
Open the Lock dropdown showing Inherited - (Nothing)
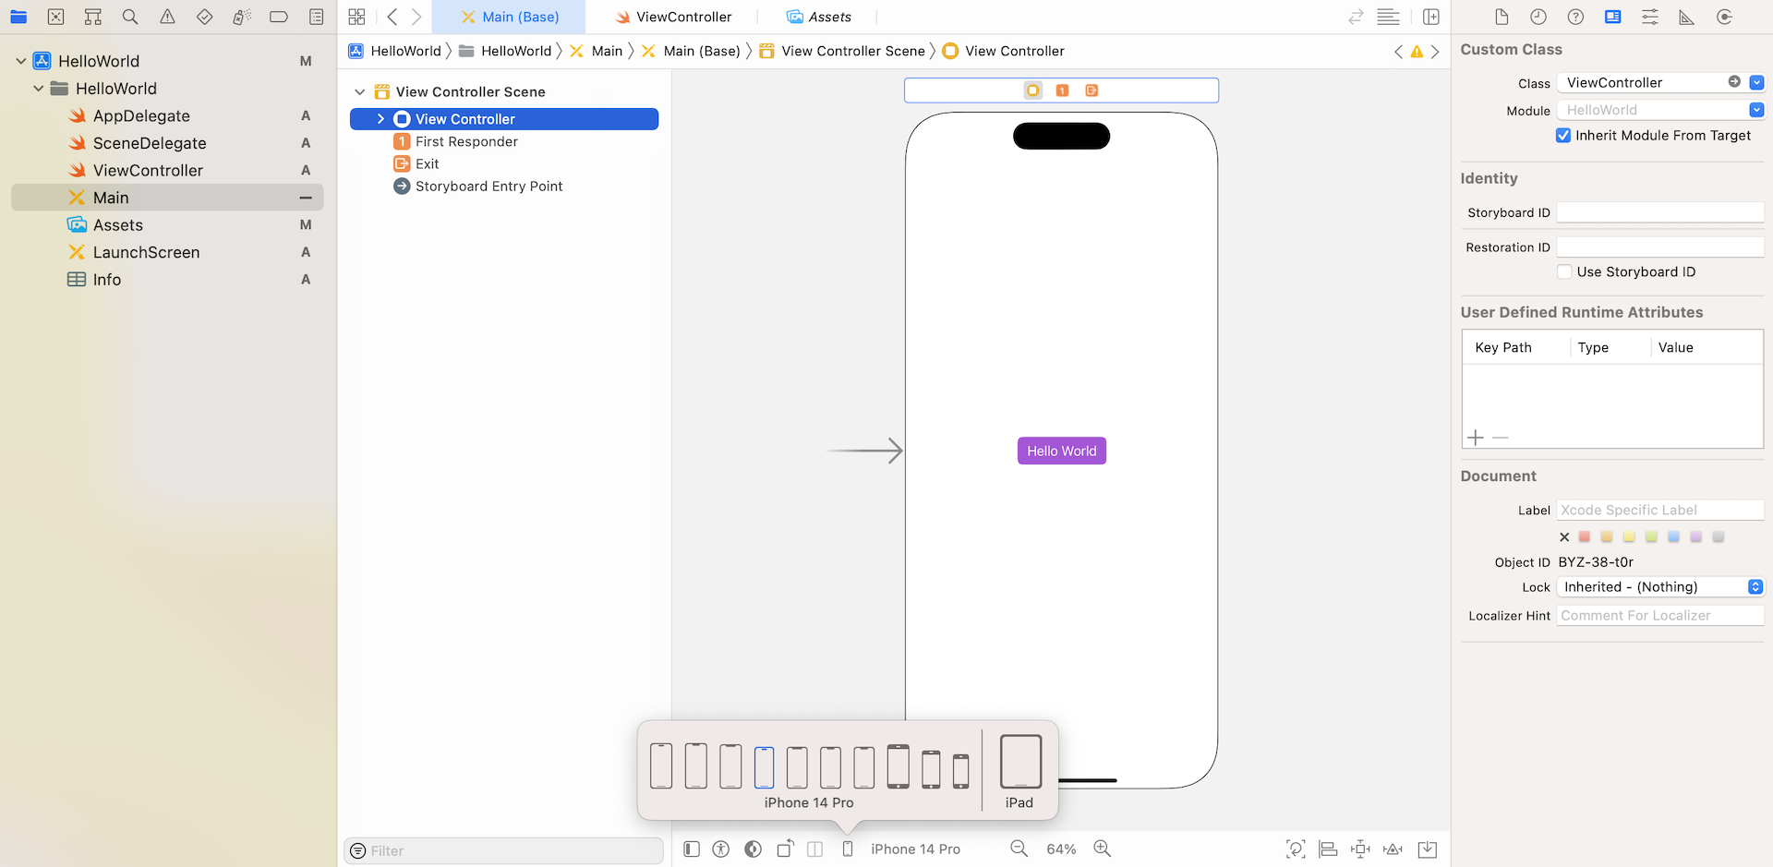[1659, 586]
